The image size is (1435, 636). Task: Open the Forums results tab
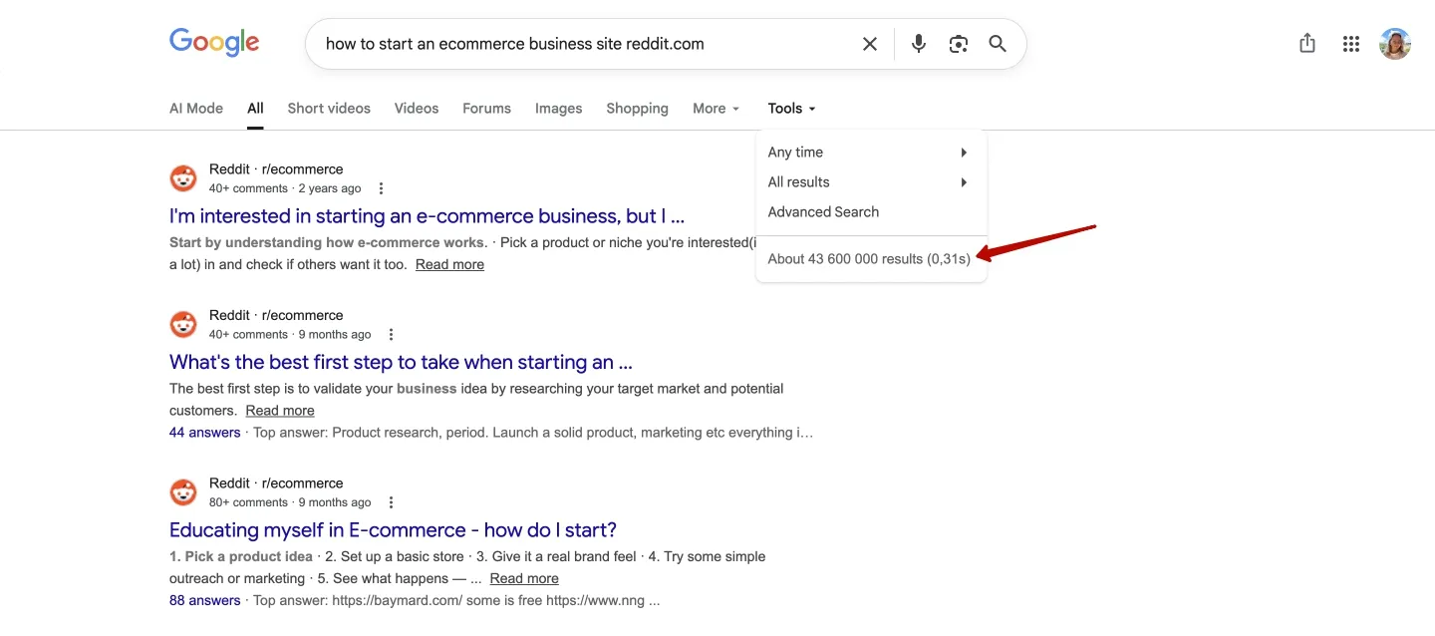[x=486, y=108]
